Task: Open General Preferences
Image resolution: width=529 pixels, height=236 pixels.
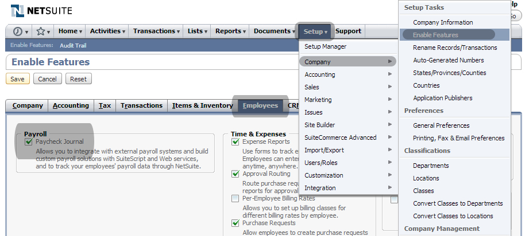Action: click(441, 125)
